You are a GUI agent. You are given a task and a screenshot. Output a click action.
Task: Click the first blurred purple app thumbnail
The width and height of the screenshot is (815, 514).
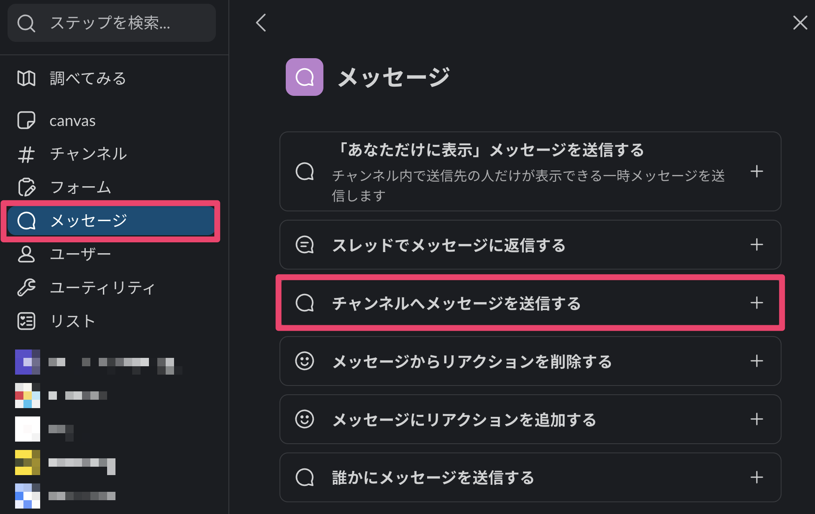[28, 362]
